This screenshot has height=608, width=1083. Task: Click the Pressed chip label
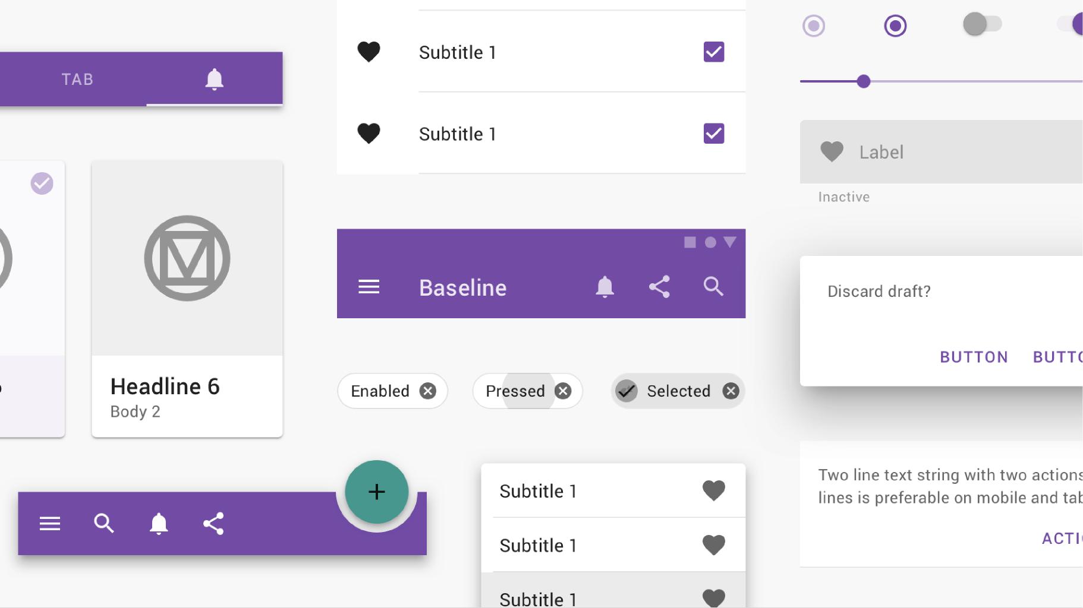pyautogui.click(x=515, y=391)
